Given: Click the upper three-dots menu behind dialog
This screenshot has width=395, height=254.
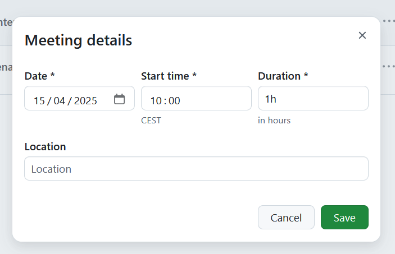Looking at the screenshot, I should pos(388,21).
